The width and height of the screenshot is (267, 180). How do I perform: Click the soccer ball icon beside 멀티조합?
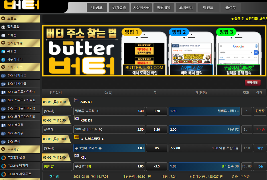click(x=3, y=27)
